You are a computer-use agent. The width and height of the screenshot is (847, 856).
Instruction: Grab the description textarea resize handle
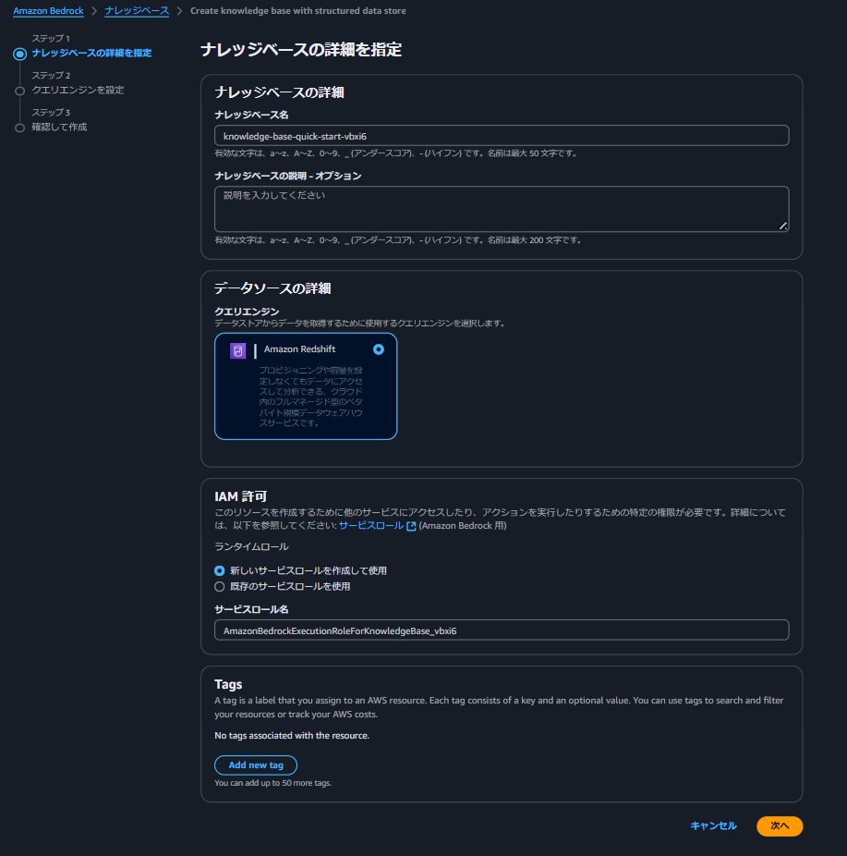(x=782, y=226)
